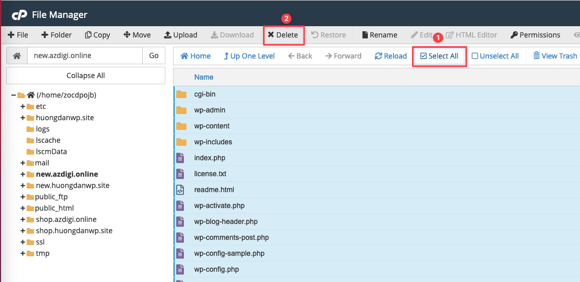This screenshot has height=282, width=580.
Task: Expand the mail folder in sidebar
Action: tap(23, 163)
